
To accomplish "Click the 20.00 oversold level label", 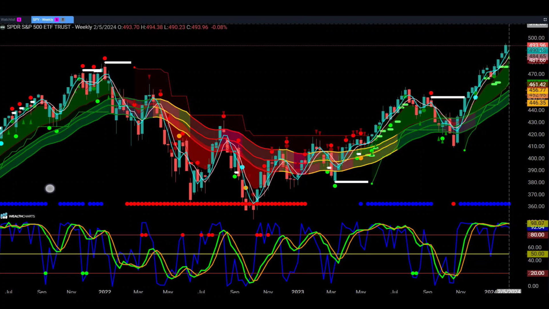I will (537, 273).
